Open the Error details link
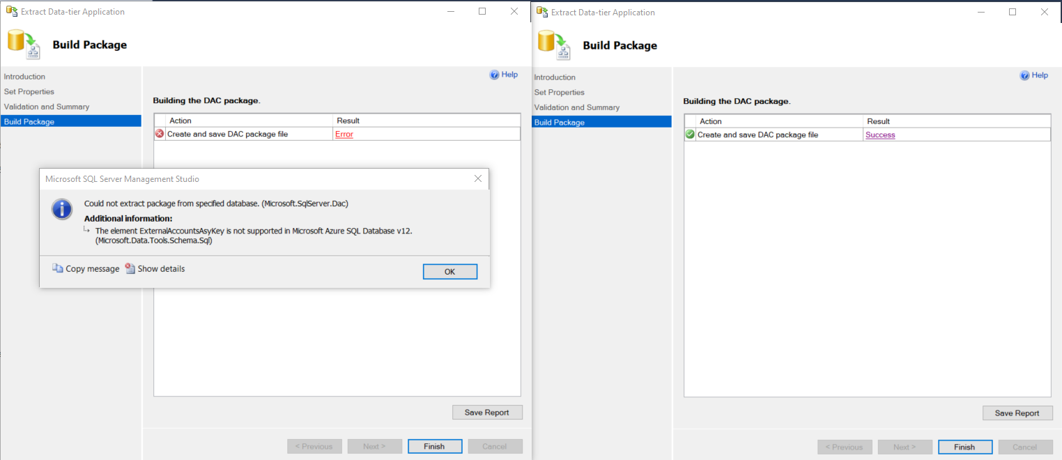The image size is (1062, 460). coord(344,133)
